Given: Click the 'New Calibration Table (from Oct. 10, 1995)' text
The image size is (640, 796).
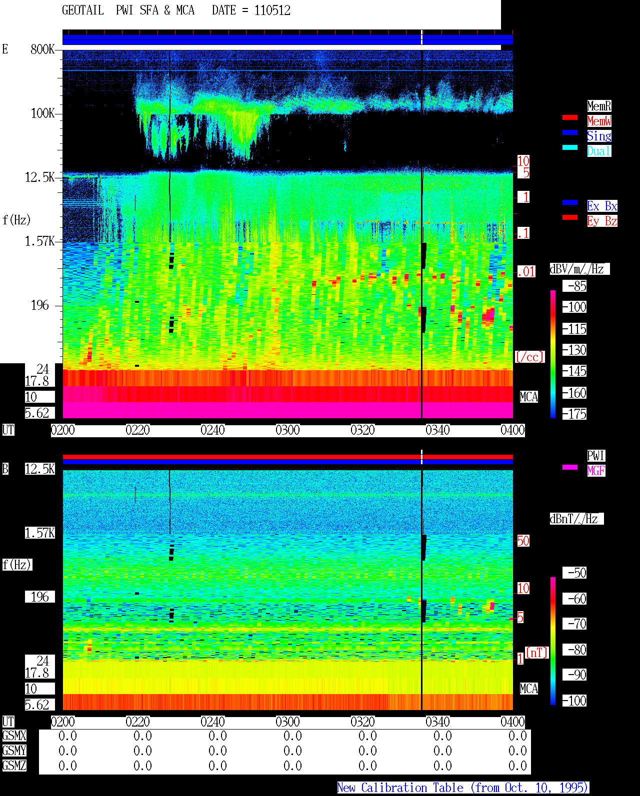Looking at the screenshot, I should [x=463, y=788].
